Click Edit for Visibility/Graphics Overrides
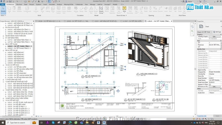The height and width of the screenshot is (125, 222). [x=214, y=36]
